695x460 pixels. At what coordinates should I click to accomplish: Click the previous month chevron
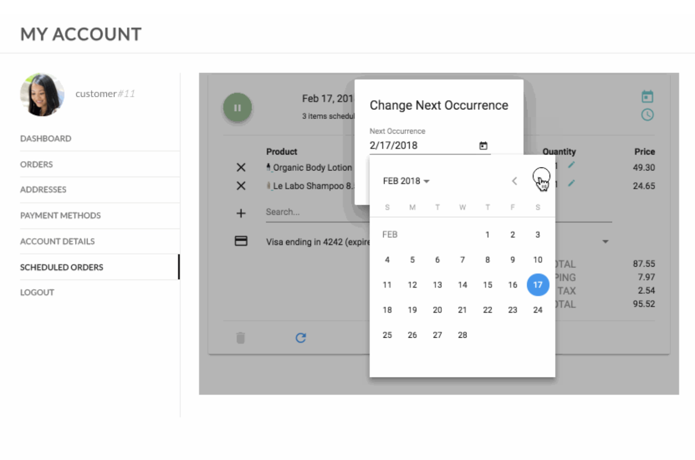[x=514, y=181]
